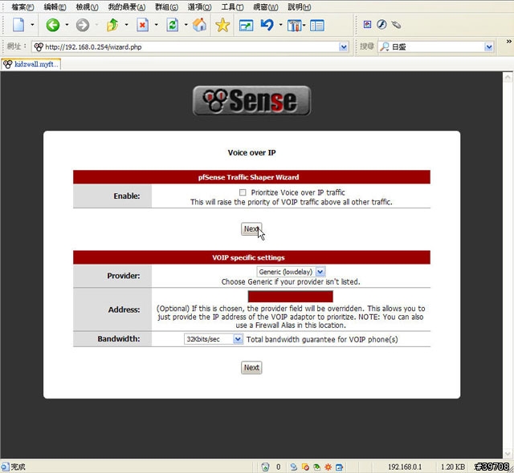Open the 工具(T) menu
514x473 pixels.
(232, 7)
